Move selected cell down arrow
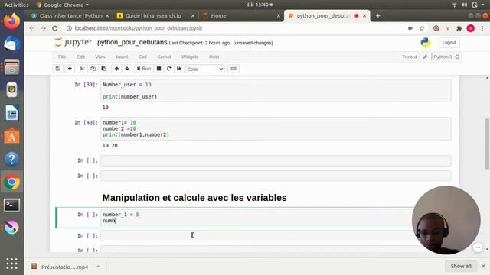490x275 pixels. [127, 69]
